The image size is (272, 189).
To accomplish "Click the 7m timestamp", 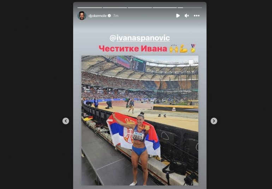I will point(116,16).
